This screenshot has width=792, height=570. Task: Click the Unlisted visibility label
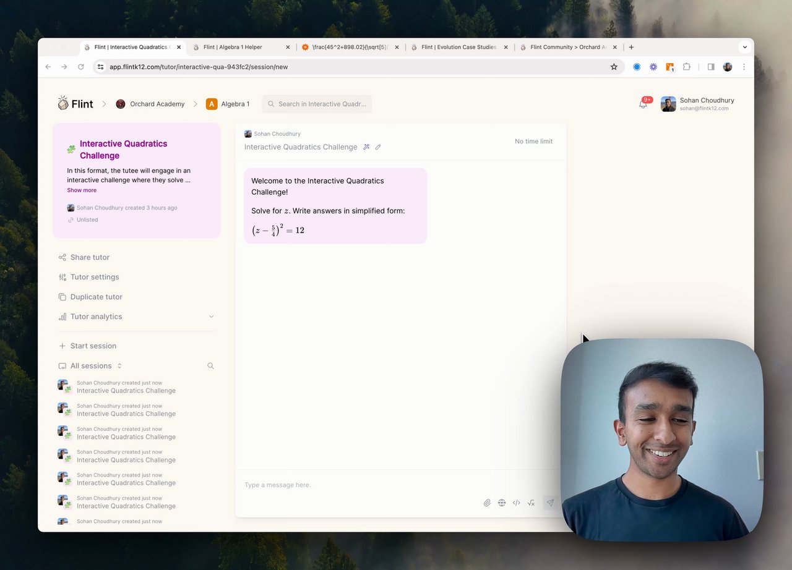87,219
